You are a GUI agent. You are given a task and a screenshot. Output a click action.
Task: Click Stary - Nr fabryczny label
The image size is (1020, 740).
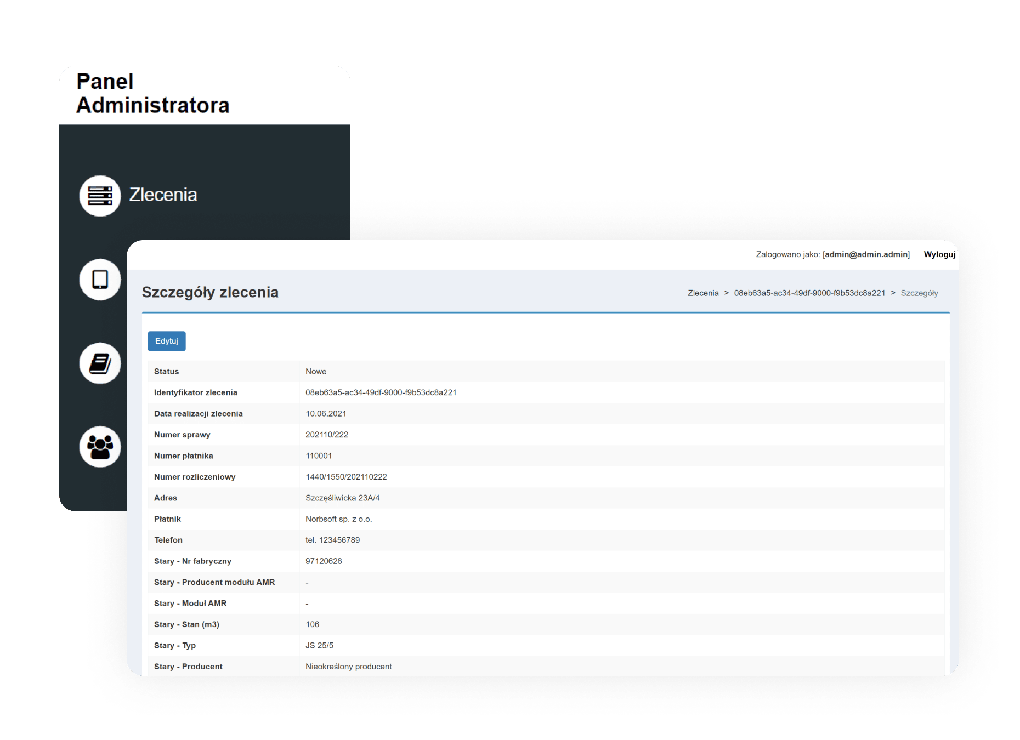click(x=192, y=561)
